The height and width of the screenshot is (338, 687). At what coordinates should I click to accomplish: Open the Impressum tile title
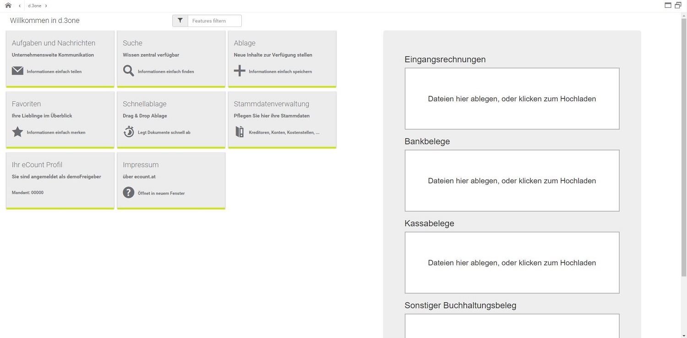click(x=141, y=165)
